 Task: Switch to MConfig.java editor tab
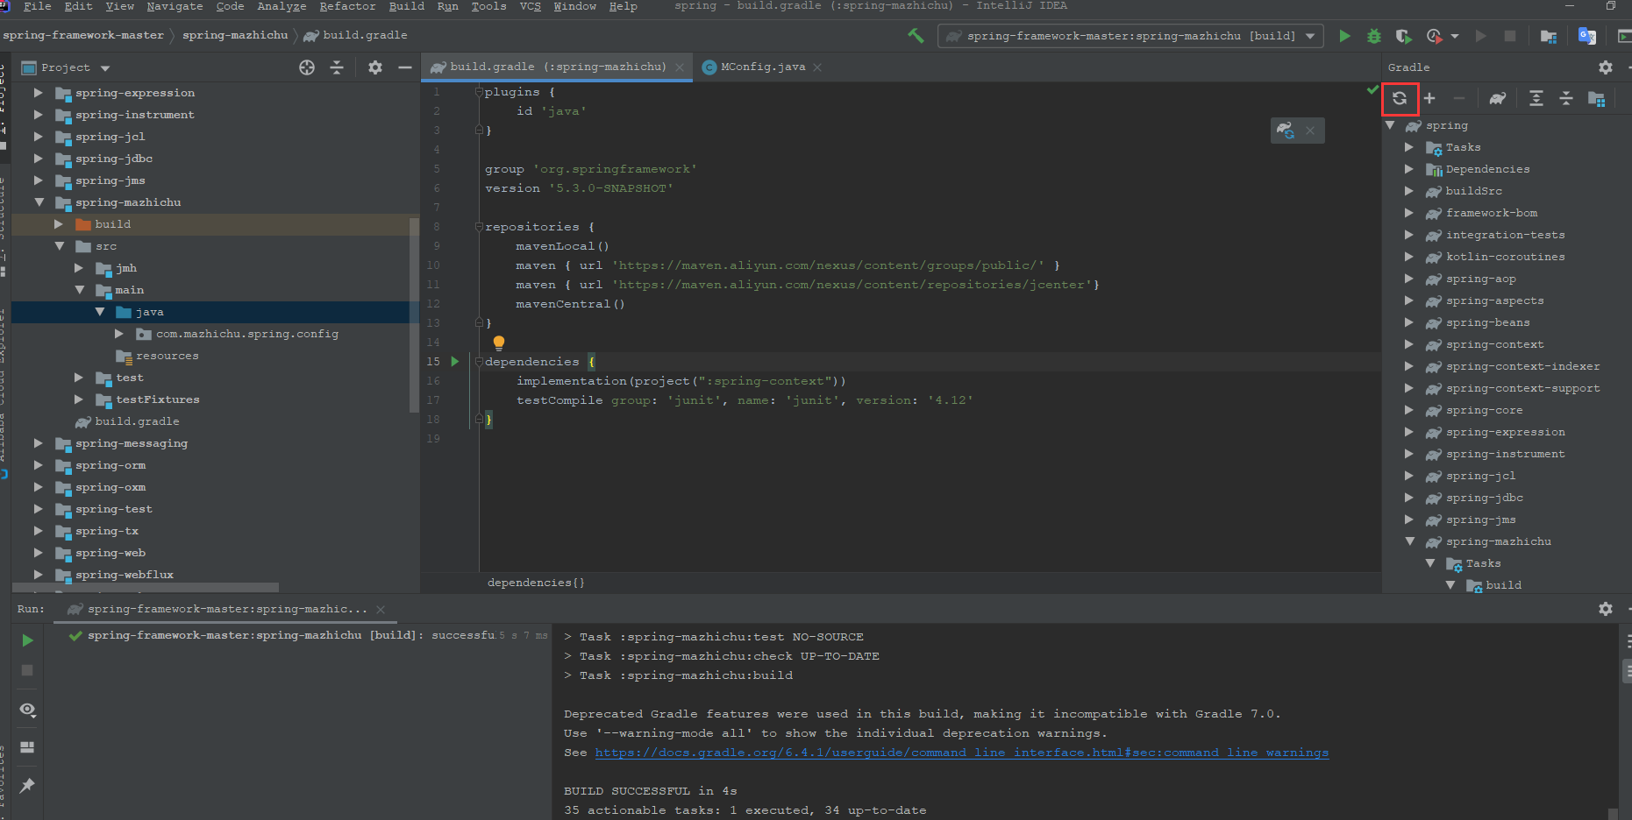(762, 67)
